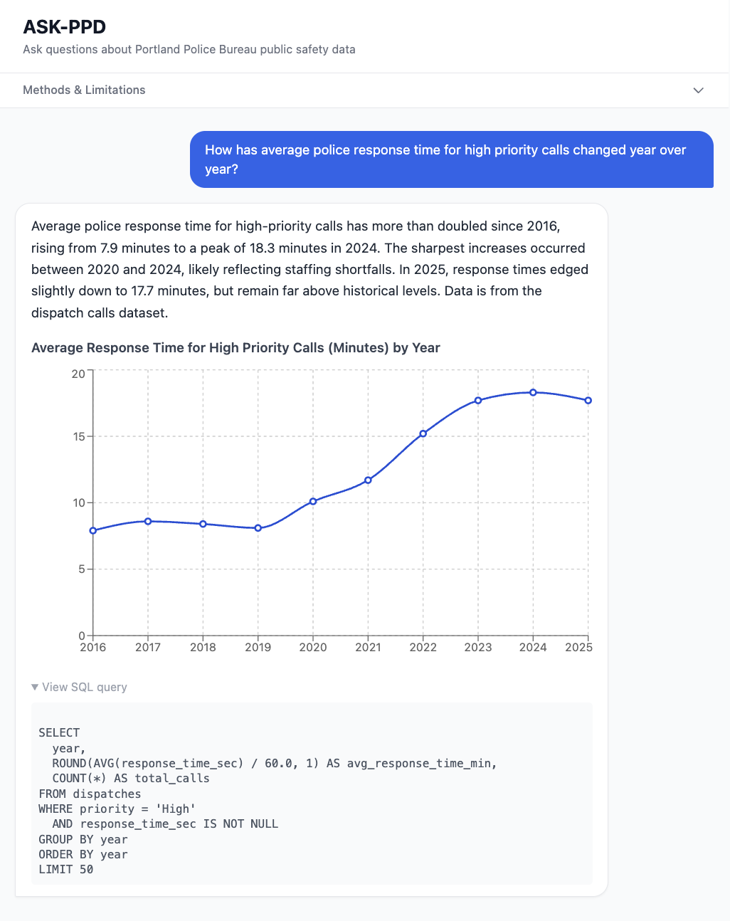Click the 2022 data point marker
730x921 pixels.
(423, 433)
